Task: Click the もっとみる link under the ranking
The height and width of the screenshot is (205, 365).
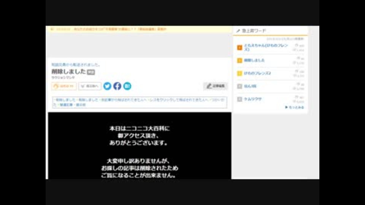Action: [294, 107]
